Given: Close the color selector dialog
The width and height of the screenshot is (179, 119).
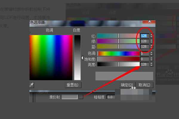Looking at the screenshot, I should coord(149,22).
